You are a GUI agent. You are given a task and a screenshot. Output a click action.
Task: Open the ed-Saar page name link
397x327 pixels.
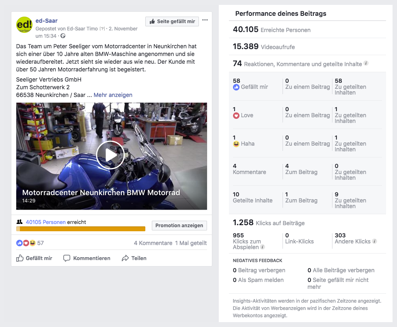pos(46,21)
